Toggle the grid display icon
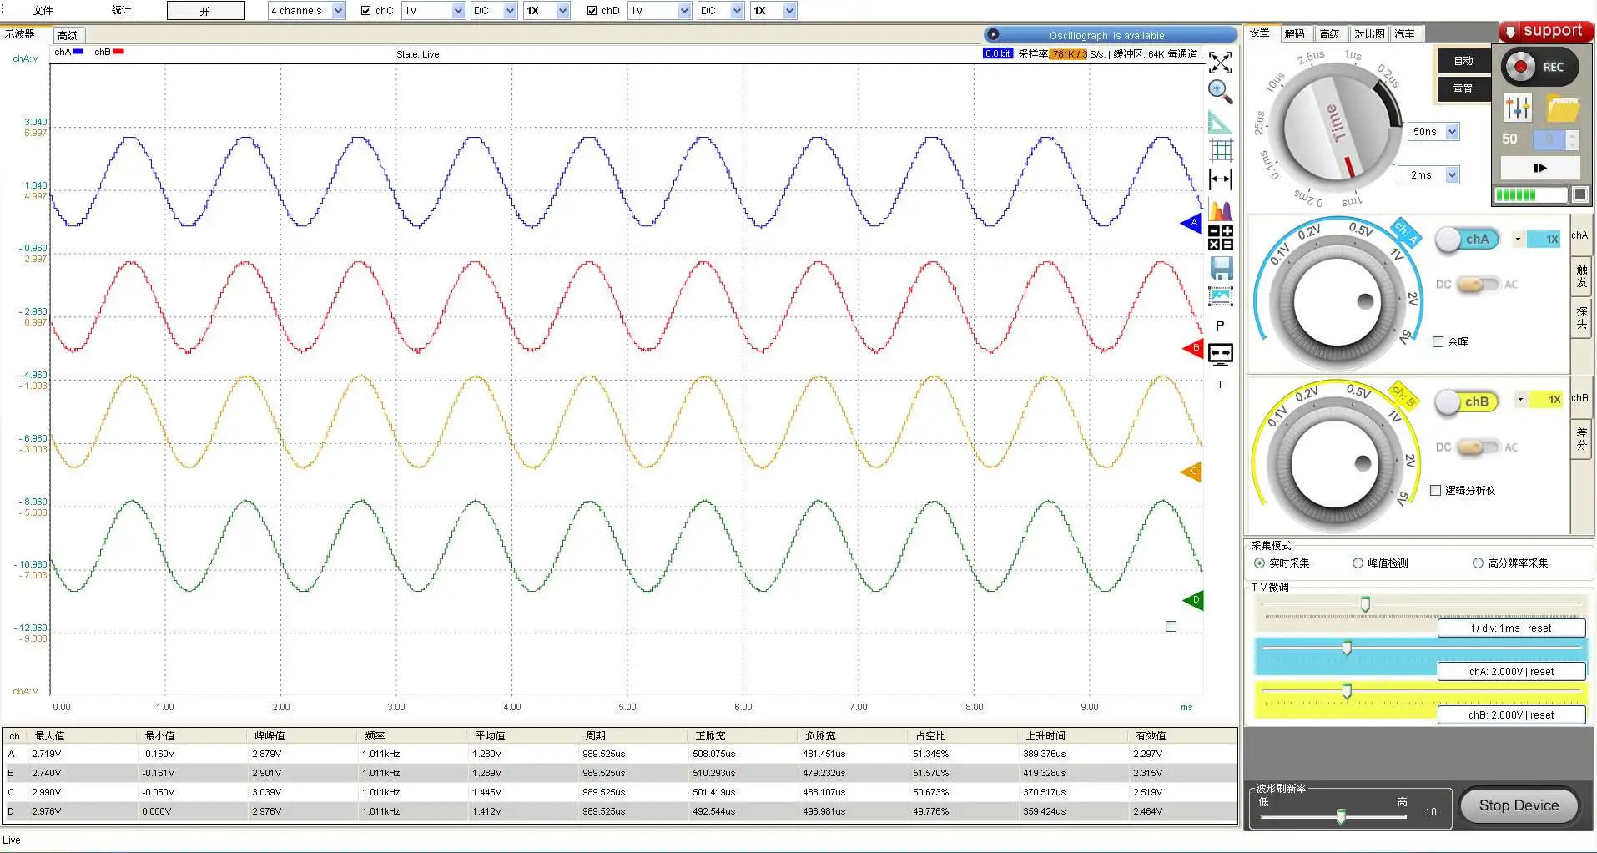 click(x=1221, y=150)
